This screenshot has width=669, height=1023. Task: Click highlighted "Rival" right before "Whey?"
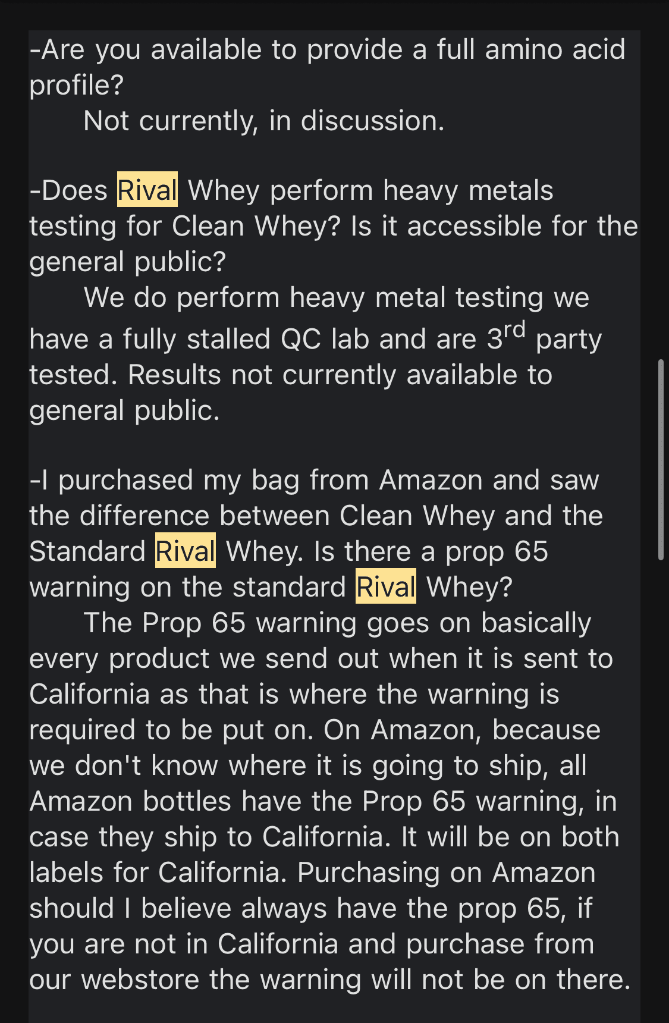click(385, 587)
